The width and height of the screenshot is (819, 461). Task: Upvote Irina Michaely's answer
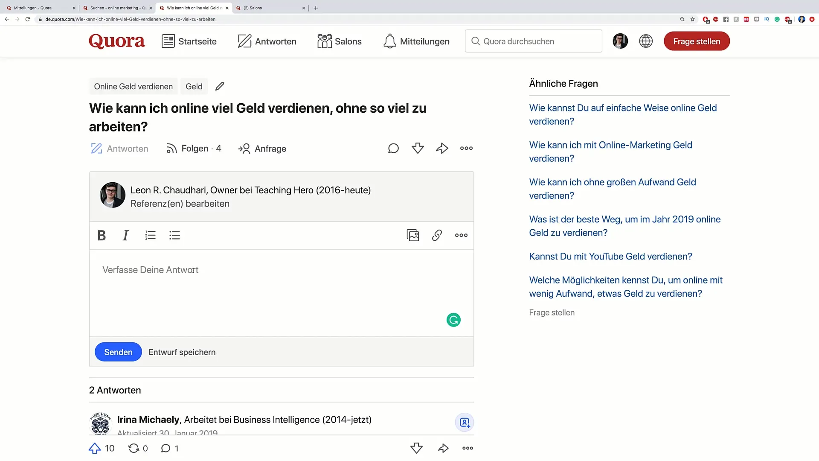pyautogui.click(x=95, y=448)
